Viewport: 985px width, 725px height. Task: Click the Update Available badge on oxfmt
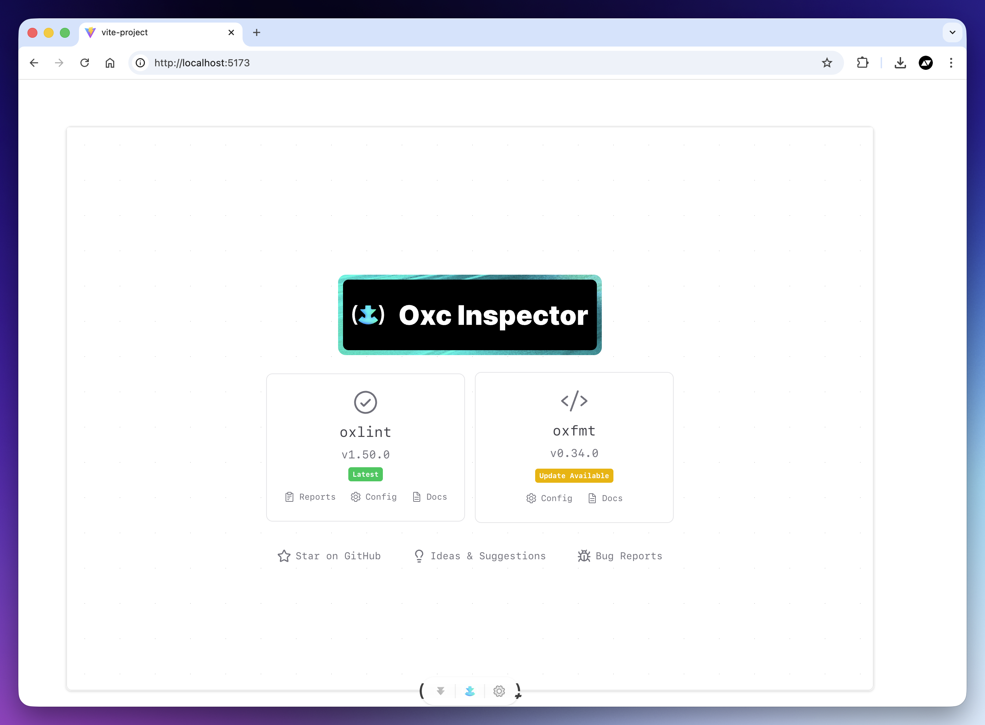(x=574, y=476)
